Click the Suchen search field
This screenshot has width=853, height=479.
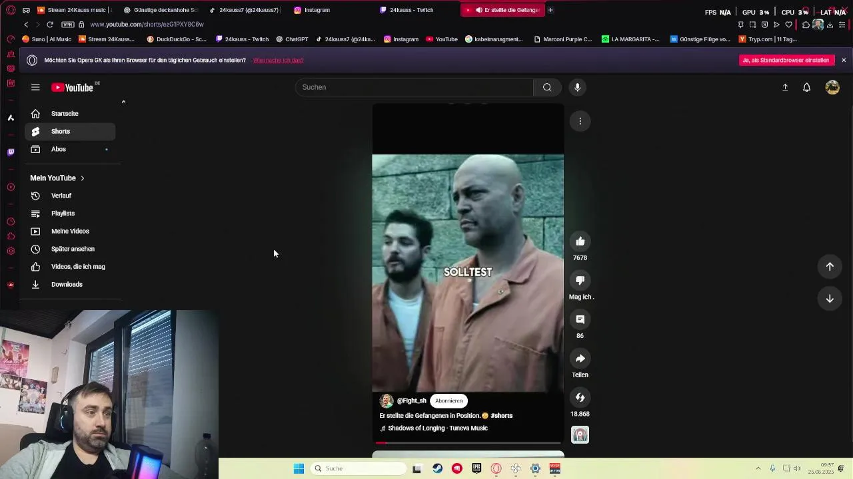[415, 87]
